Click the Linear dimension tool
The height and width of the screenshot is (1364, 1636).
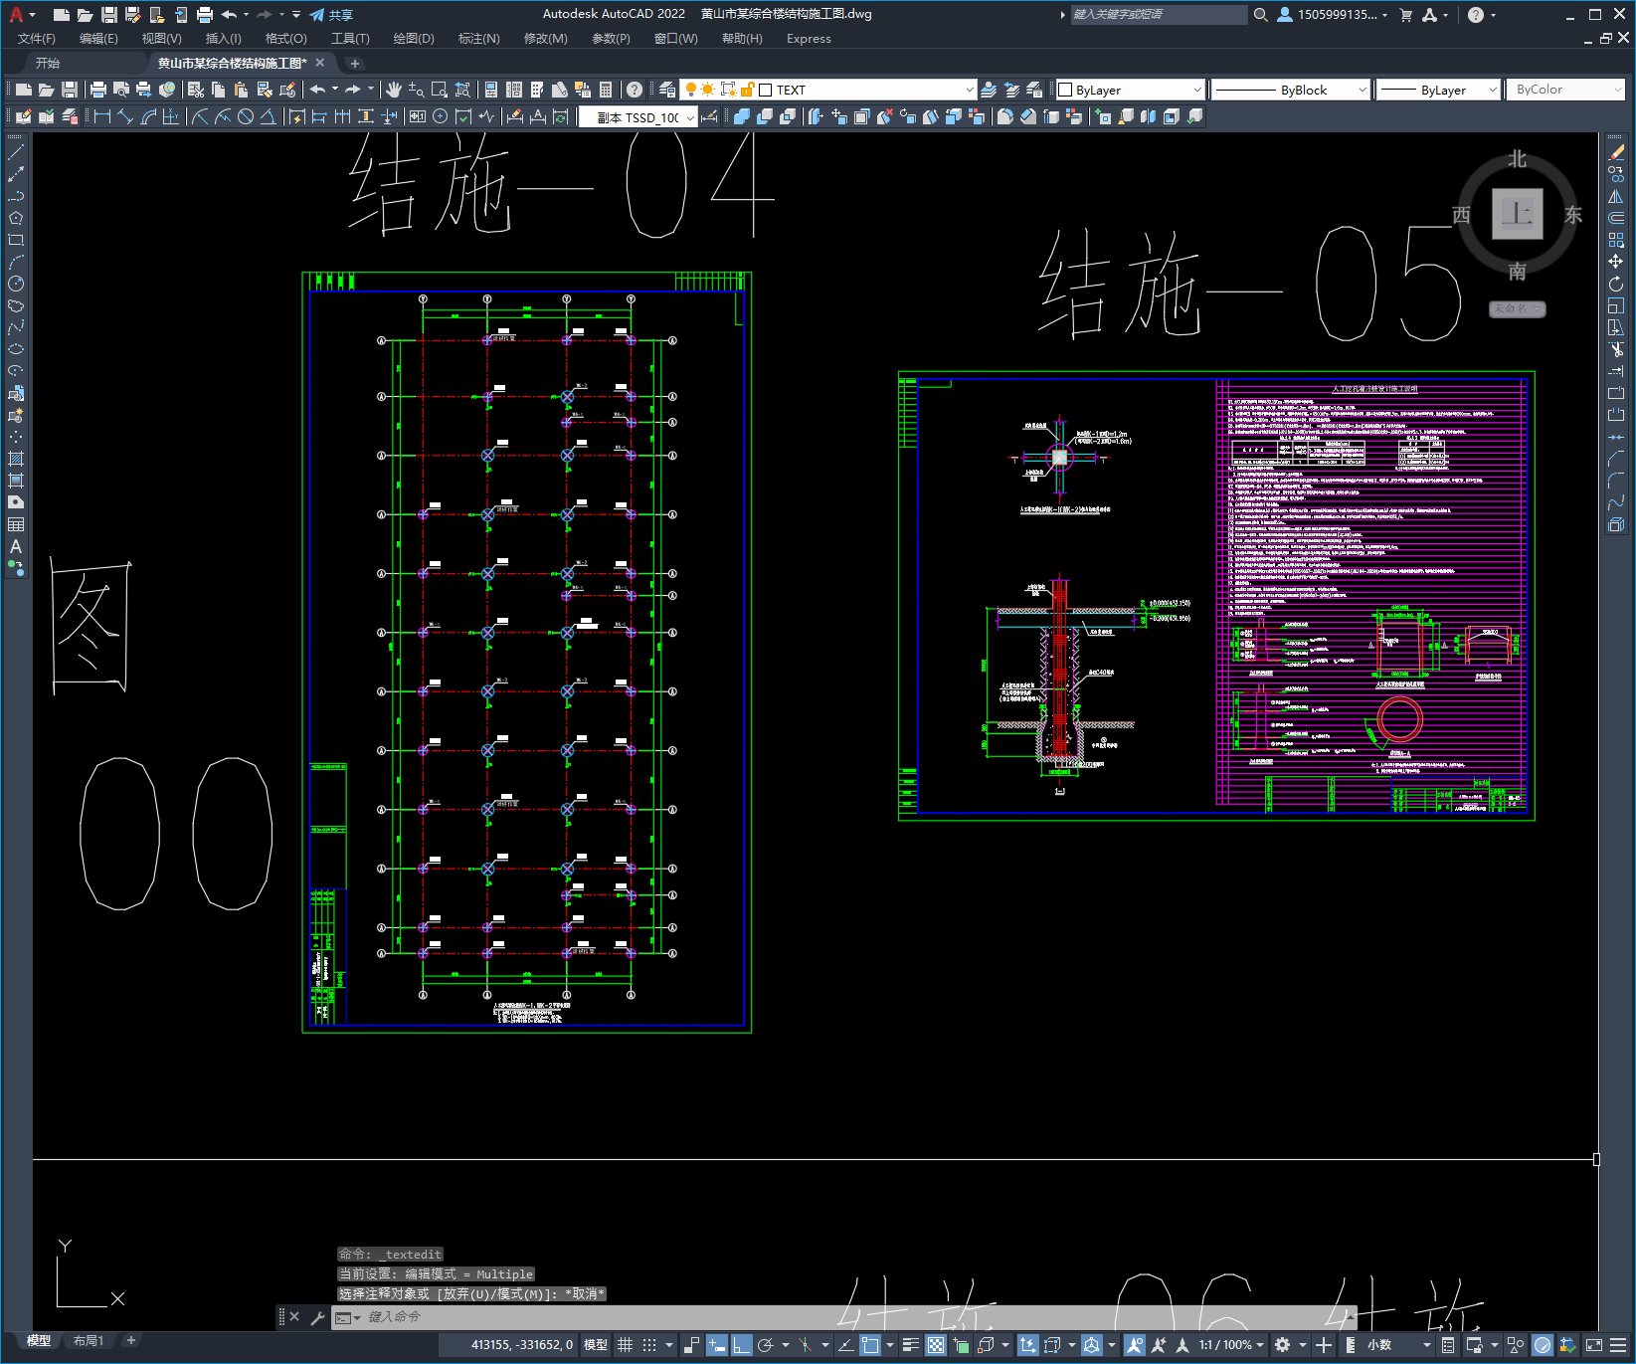tap(102, 116)
